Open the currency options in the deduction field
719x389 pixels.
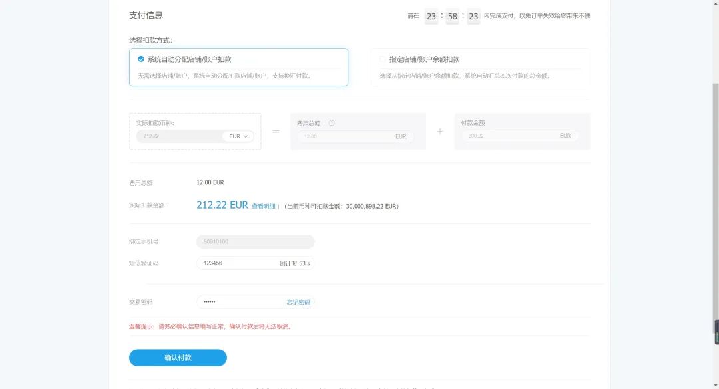(x=240, y=136)
